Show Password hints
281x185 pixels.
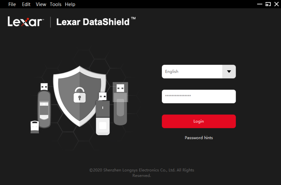[x=199, y=138]
